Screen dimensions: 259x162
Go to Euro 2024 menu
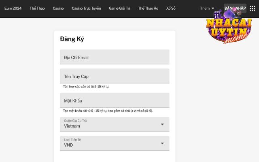coord(13,8)
